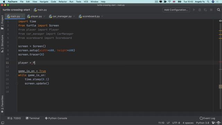Change indentation setting 4 spaces
Screen dimensions: 222x125
coord(188,123)
